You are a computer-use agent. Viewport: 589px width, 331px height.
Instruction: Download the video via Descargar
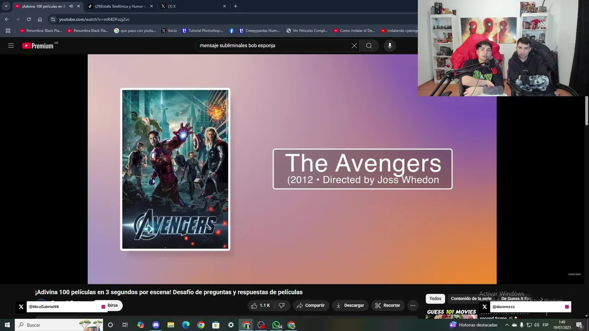point(350,305)
